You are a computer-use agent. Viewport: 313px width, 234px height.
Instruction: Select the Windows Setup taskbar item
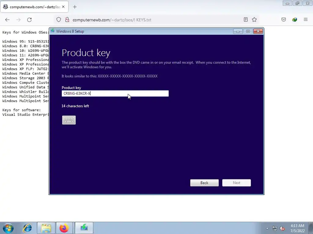click(84, 228)
